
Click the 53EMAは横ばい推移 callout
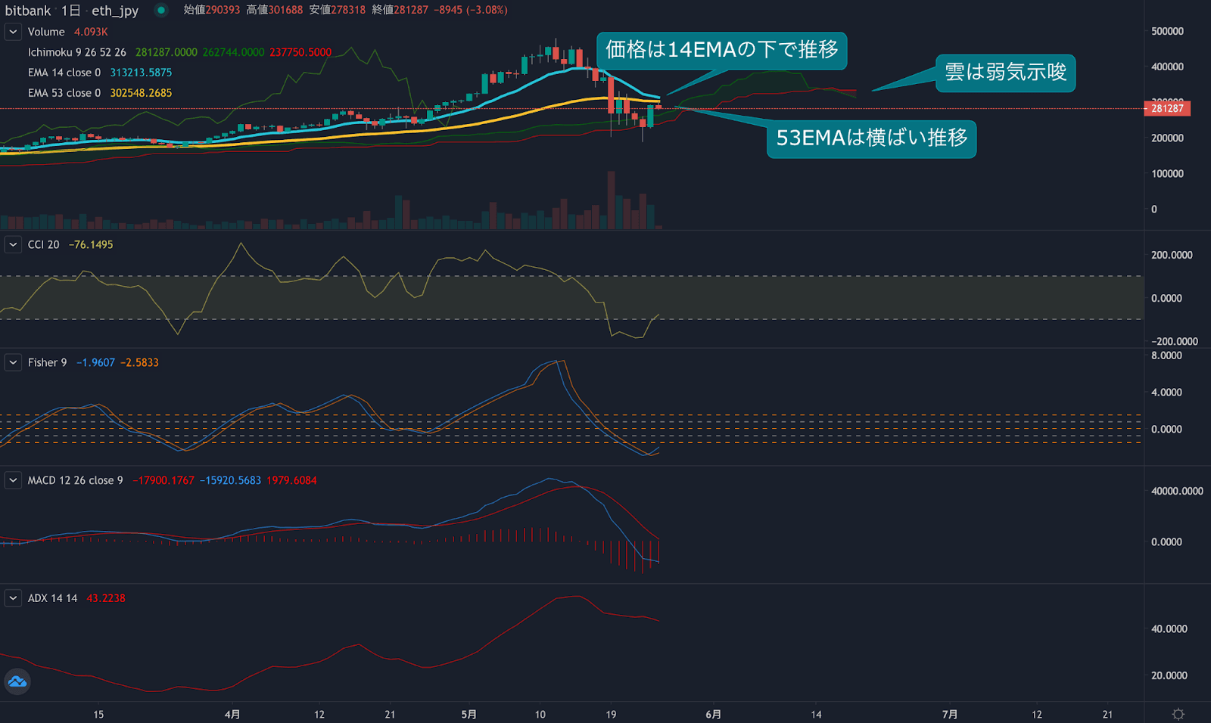[871, 138]
